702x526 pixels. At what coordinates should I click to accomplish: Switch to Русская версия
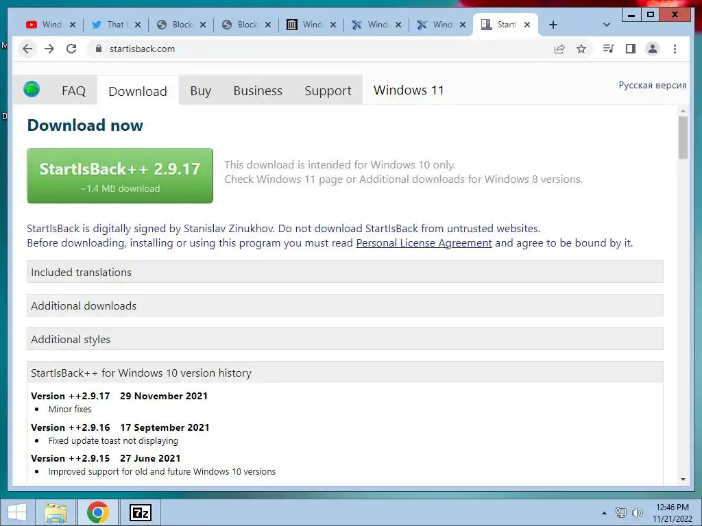[x=653, y=85]
